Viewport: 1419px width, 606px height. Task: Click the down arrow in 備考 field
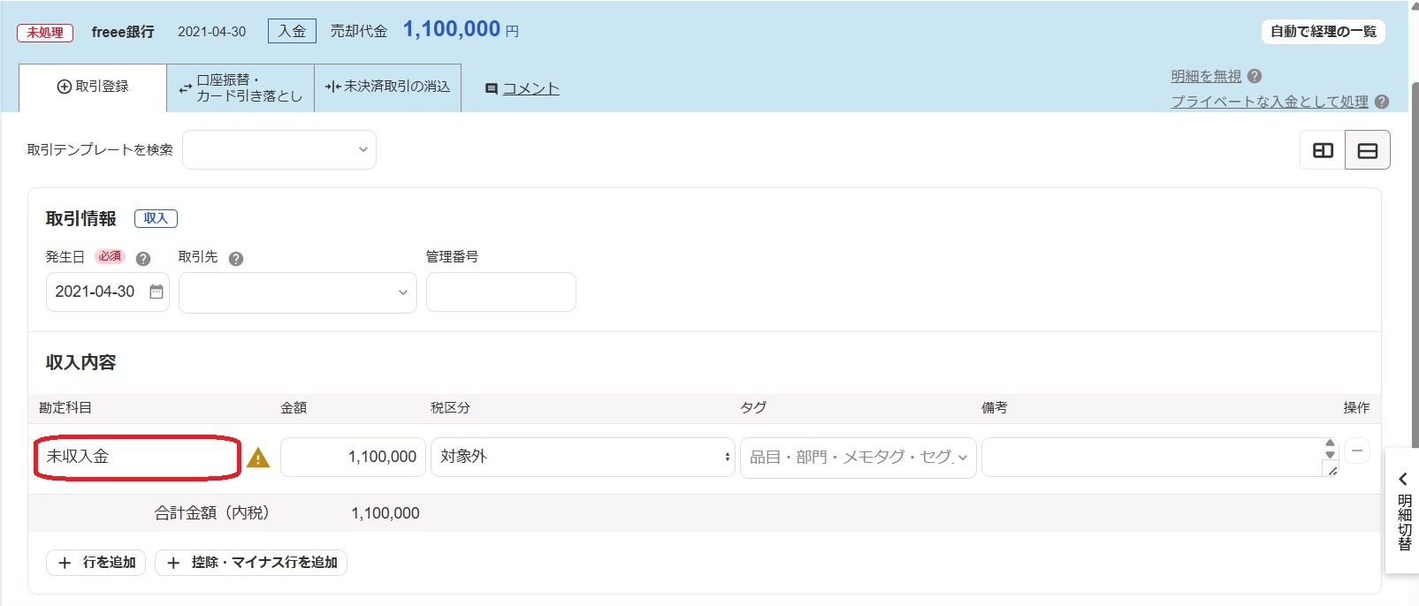[x=1330, y=454]
